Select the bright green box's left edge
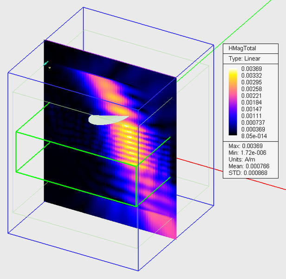The image size is (286, 279). tap(16, 152)
